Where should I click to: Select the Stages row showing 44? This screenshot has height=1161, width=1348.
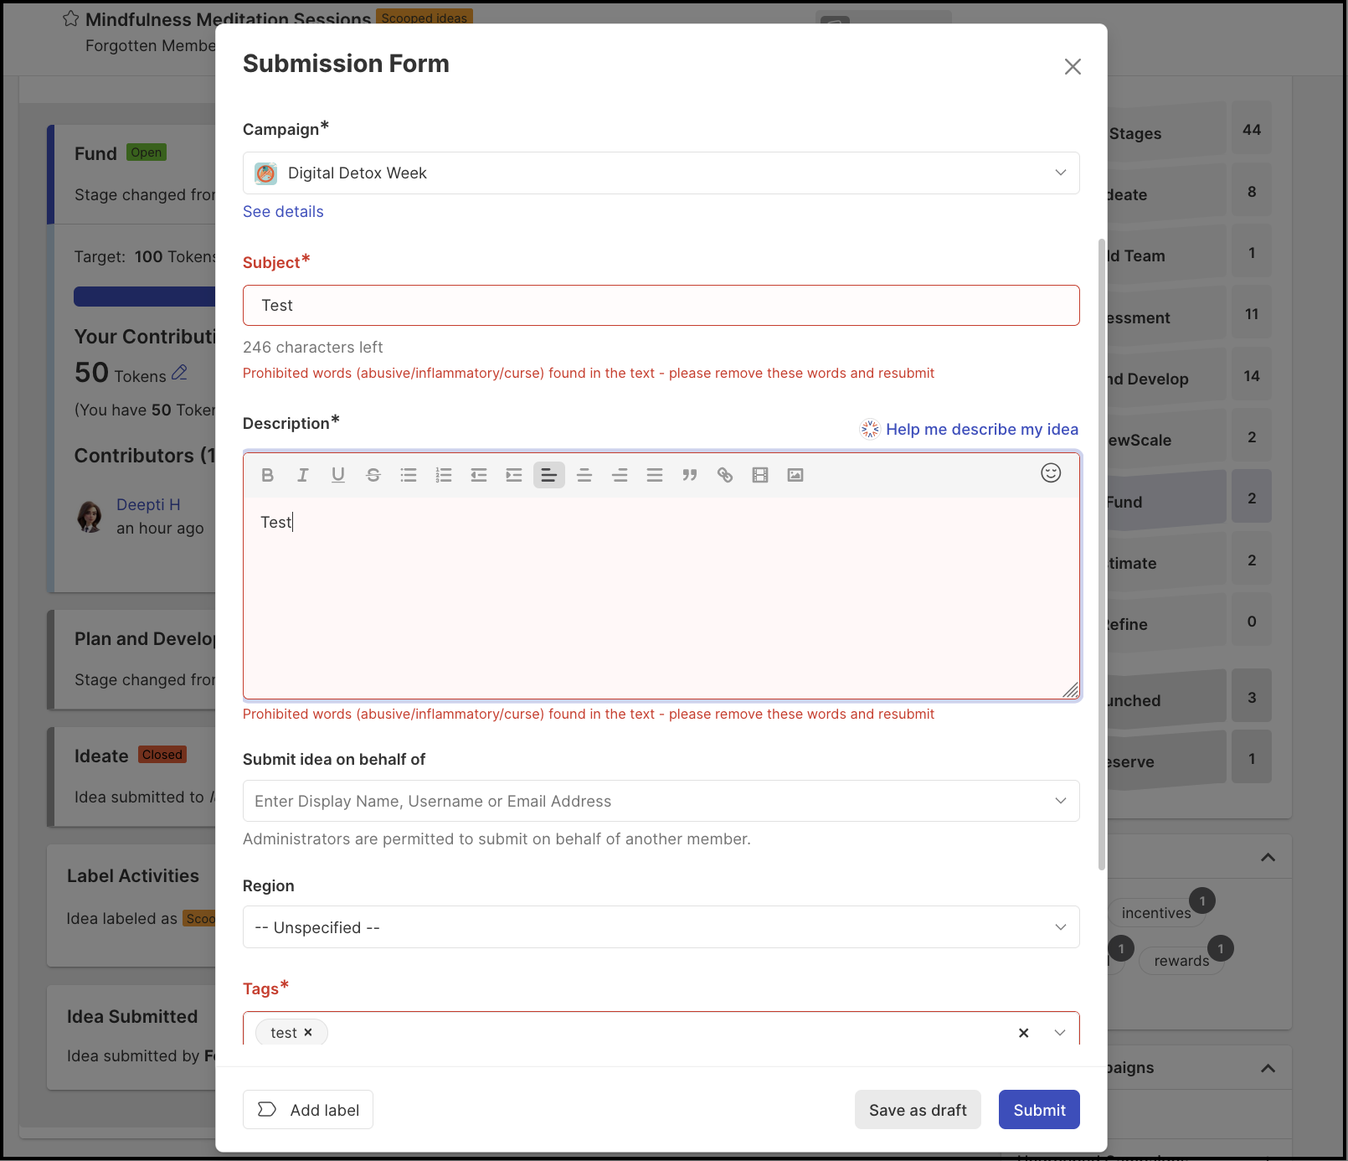1188,131
